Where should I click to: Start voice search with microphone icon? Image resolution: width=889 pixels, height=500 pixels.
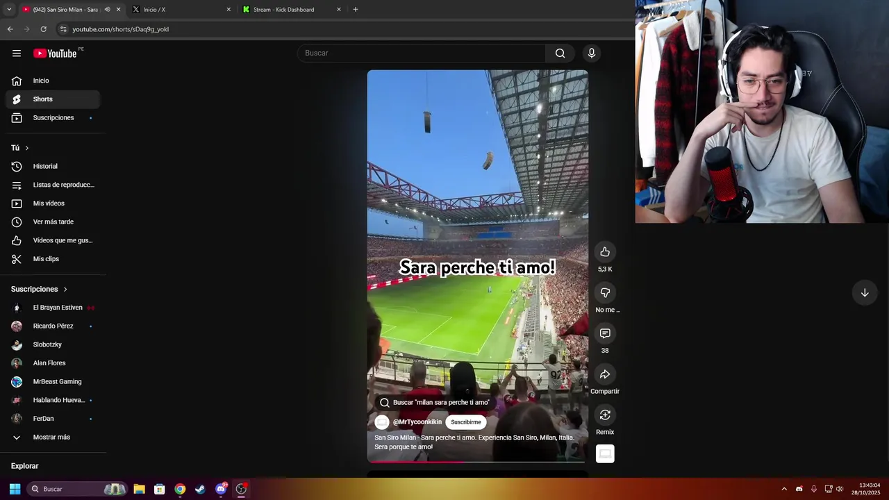pos(592,53)
